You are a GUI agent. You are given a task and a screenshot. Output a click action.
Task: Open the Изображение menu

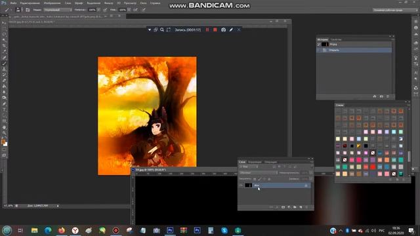click(52, 3)
